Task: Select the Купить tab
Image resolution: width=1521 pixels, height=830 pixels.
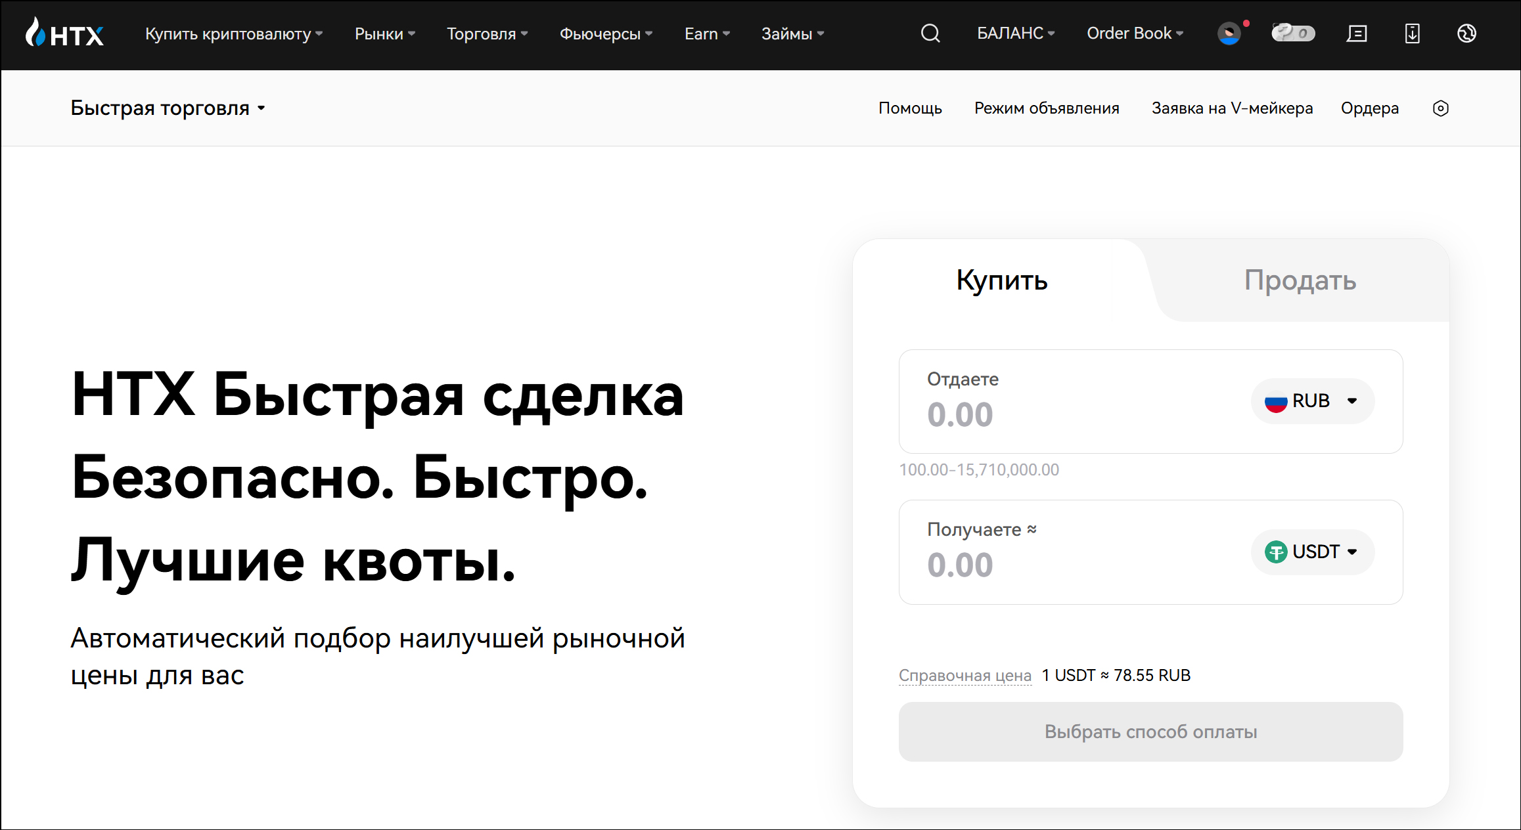Action: click(1001, 281)
